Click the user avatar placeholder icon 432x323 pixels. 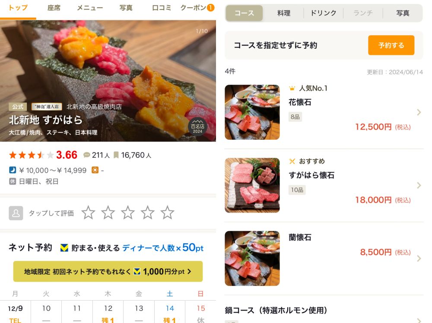coord(16,213)
